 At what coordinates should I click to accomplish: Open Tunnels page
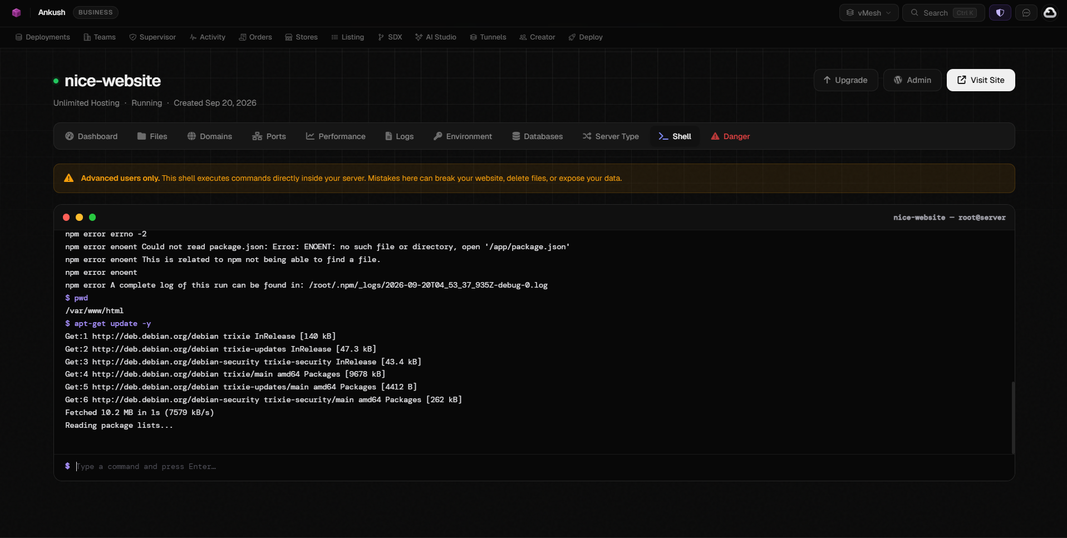tap(488, 37)
